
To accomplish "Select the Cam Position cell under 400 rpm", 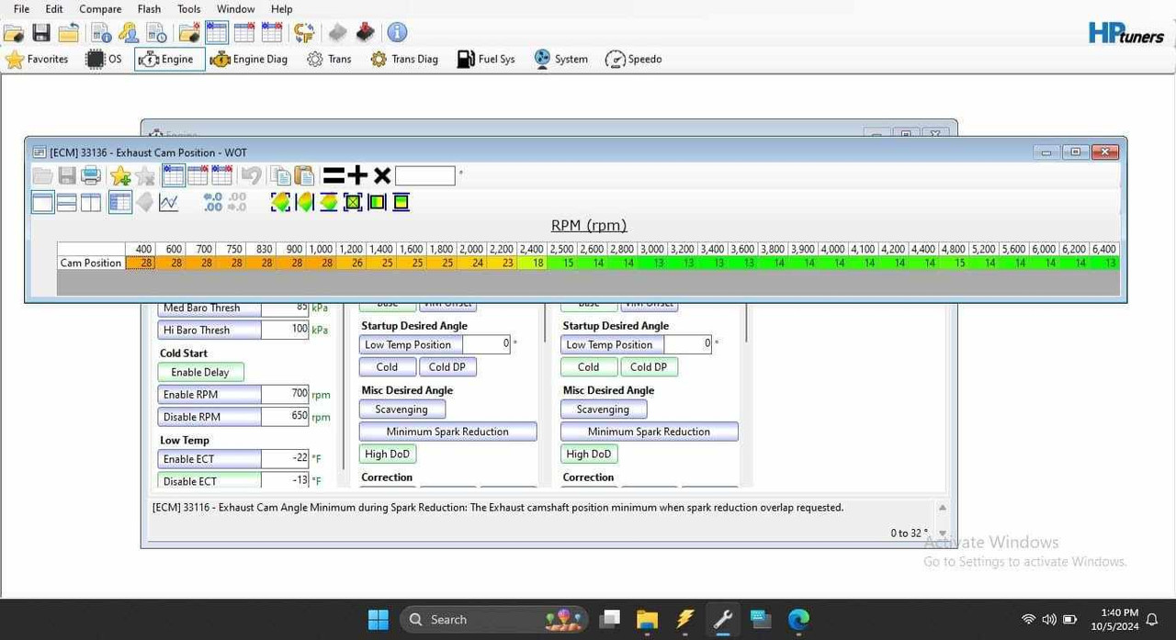I will pos(141,263).
